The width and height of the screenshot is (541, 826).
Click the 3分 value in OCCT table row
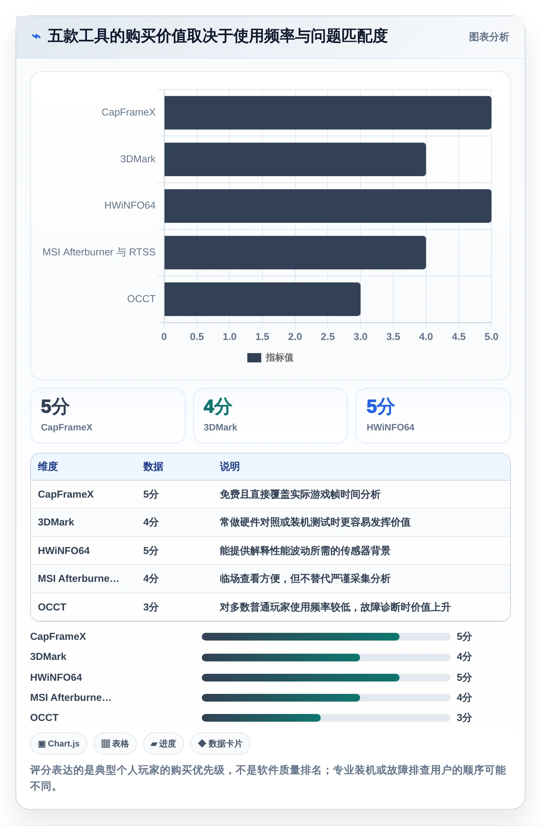(151, 607)
